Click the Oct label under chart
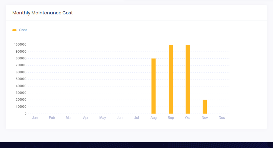Viewport: 273px width, 148px height. pyautogui.click(x=188, y=118)
